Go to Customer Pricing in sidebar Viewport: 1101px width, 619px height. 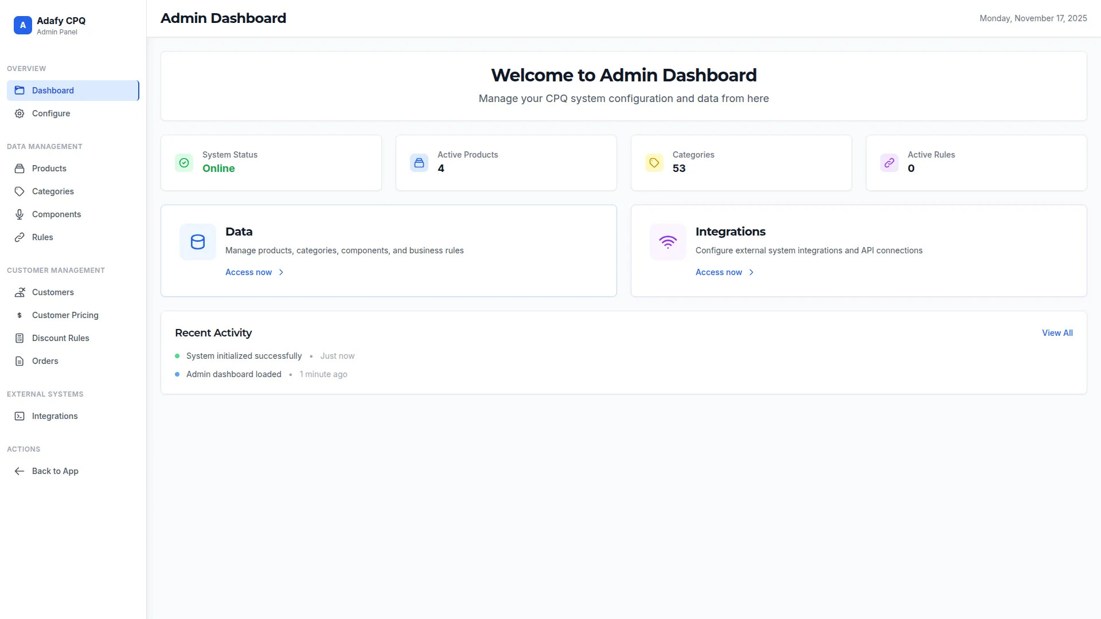pyautogui.click(x=65, y=315)
